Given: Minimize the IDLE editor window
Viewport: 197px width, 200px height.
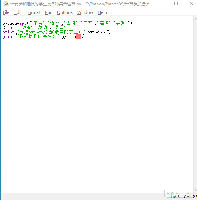Looking at the screenshot, I should (x=161, y=4).
